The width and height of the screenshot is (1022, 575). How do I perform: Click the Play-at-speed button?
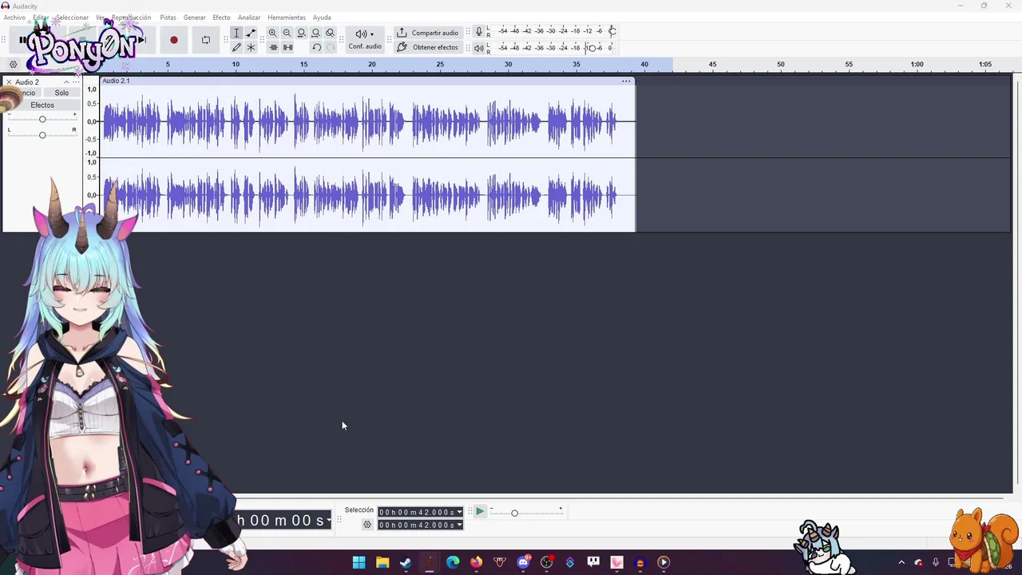[x=479, y=511]
